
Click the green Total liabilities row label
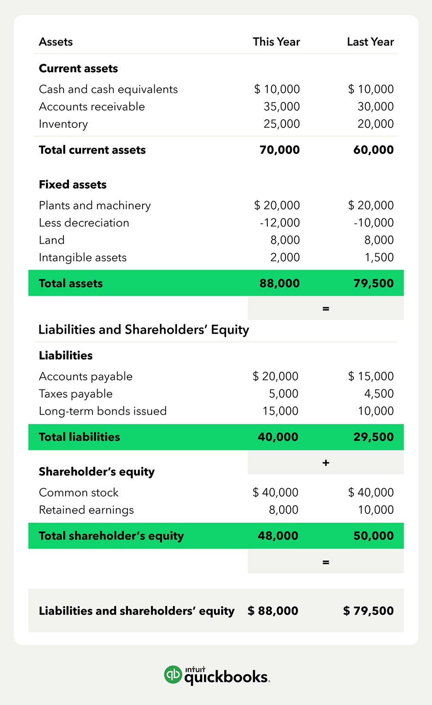pos(79,437)
